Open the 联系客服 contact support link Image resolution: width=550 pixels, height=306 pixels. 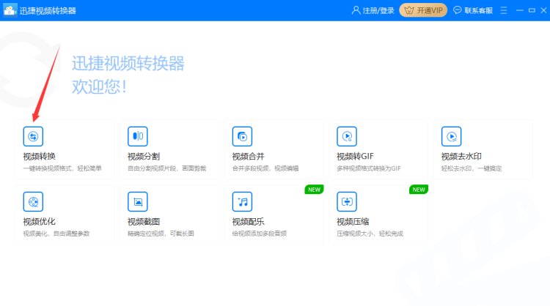pyautogui.click(x=478, y=10)
